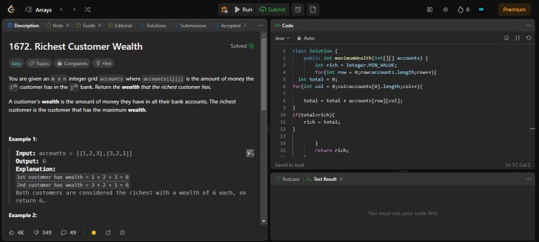Switch to the Test Result tab

pos(321,179)
